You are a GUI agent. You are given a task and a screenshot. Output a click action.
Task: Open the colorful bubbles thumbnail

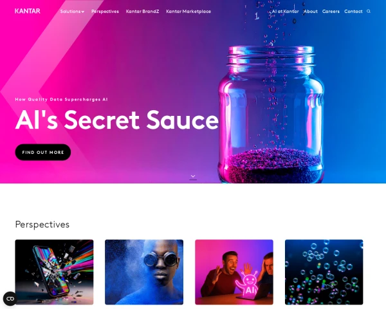(x=324, y=272)
